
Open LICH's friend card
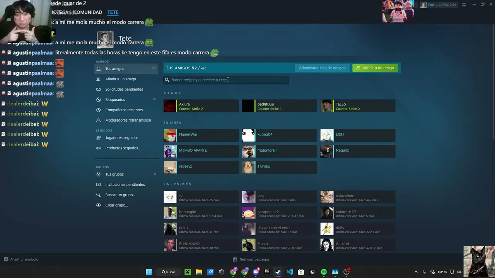[x=358, y=136]
